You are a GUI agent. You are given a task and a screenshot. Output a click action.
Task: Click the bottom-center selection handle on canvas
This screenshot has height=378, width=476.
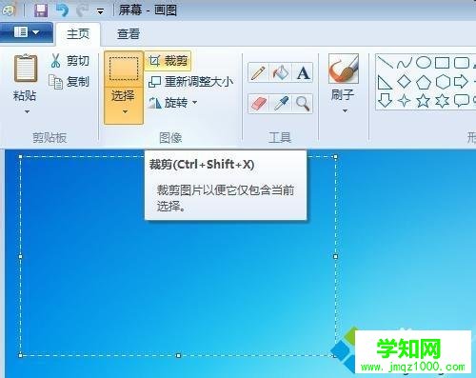(178, 355)
